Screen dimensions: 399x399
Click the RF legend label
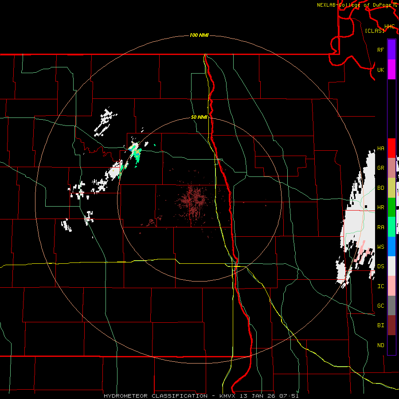pos(381,50)
